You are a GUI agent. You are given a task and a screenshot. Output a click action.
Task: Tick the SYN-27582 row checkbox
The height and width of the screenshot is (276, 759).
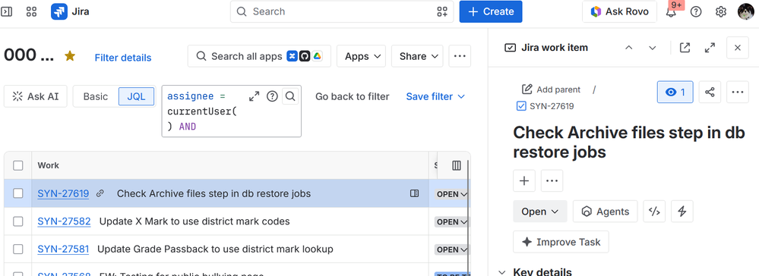pos(18,221)
